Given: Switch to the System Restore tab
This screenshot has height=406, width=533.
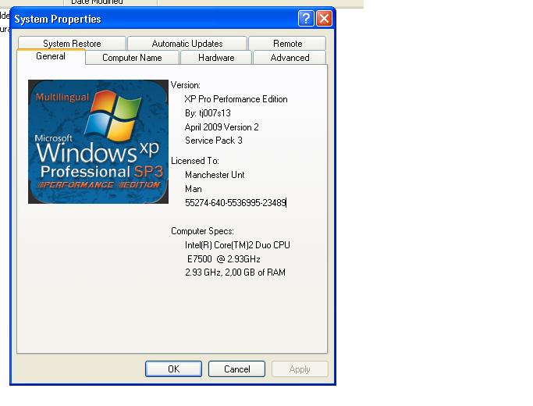Looking at the screenshot, I should 72,44.
